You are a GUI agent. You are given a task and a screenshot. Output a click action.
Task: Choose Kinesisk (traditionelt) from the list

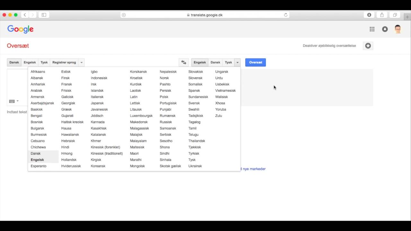coord(107,153)
